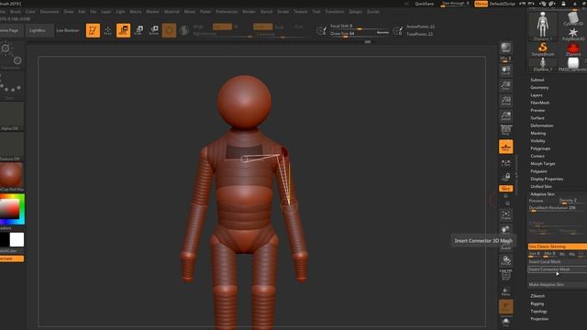The height and width of the screenshot is (330, 587).
Task: Toggle the Floor grid button
Action: (505, 147)
